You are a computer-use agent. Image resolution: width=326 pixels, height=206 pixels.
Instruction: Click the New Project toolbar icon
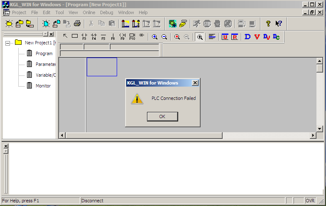click(x=9, y=24)
